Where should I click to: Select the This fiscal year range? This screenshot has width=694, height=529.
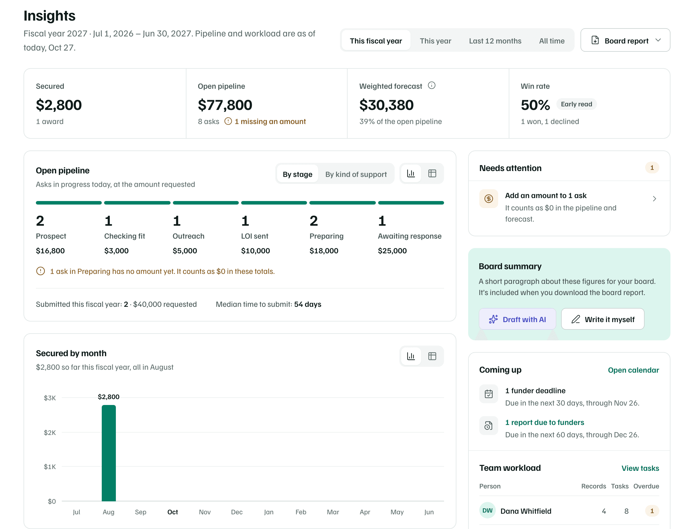(376, 41)
